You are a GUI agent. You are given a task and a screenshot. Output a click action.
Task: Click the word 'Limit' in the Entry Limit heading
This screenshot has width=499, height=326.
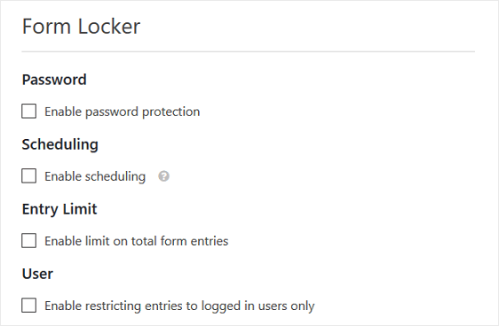point(80,209)
